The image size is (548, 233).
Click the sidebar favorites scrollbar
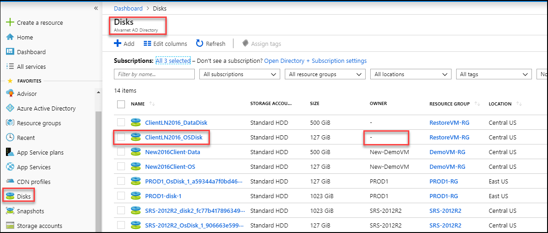tap(98, 171)
